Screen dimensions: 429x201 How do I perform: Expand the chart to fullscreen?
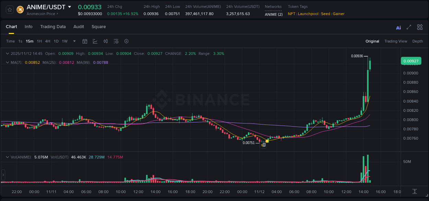pos(409,27)
